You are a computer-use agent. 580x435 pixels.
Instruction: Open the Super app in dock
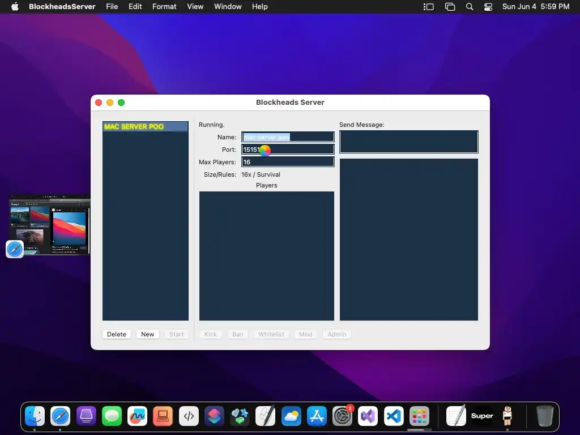click(482, 416)
